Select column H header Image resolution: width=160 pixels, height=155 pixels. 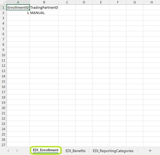[x=152, y=2]
